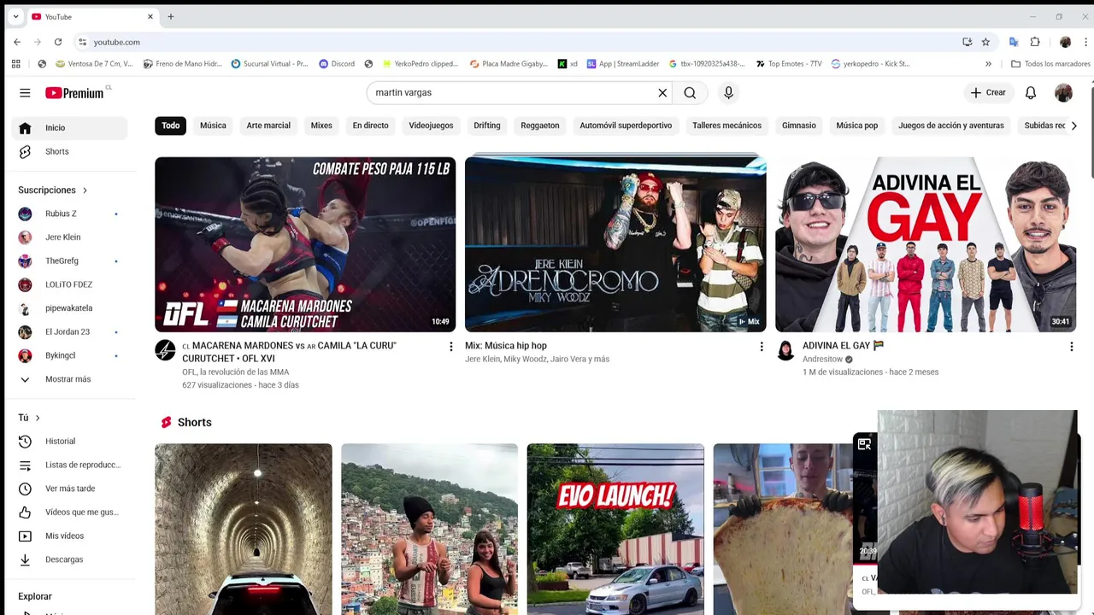The height and width of the screenshot is (615, 1094).
Task: Open the notifications bell
Action: (x=1031, y=93)
